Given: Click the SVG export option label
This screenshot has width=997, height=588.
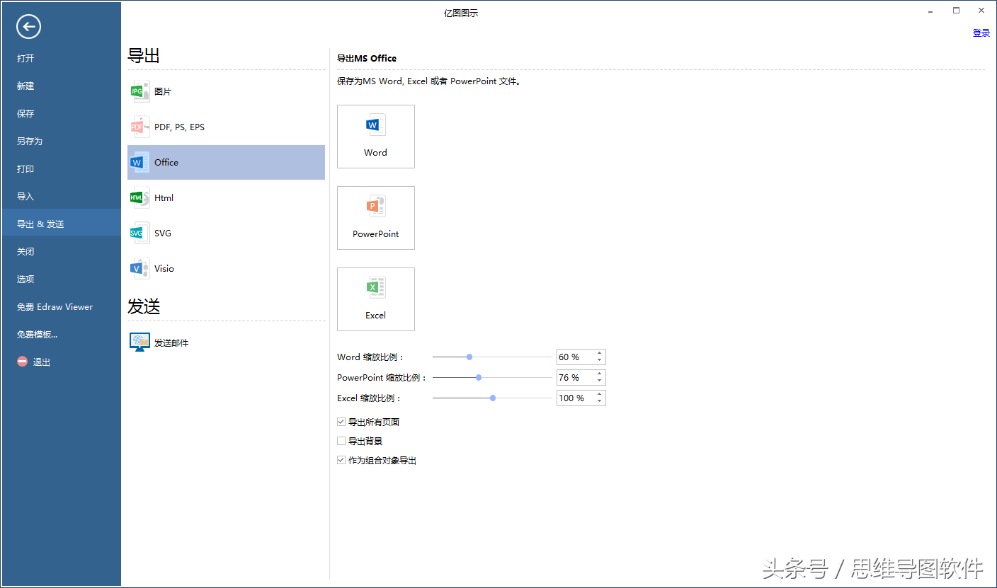Looking at the screenshot, I should [163, 233].
